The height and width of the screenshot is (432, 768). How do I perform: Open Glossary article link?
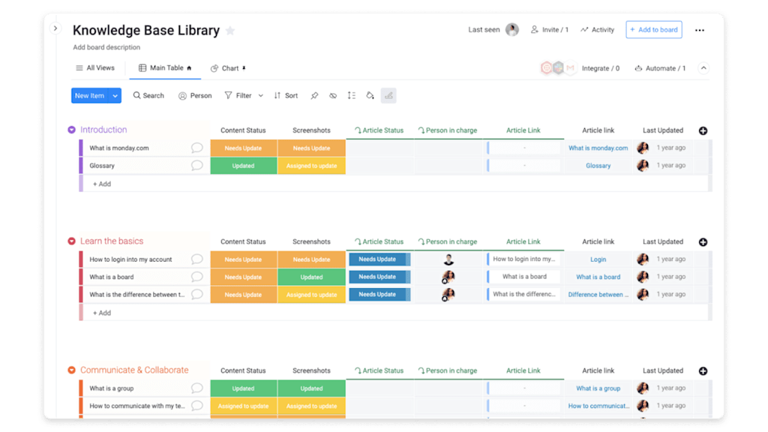[x=598, y=166]
